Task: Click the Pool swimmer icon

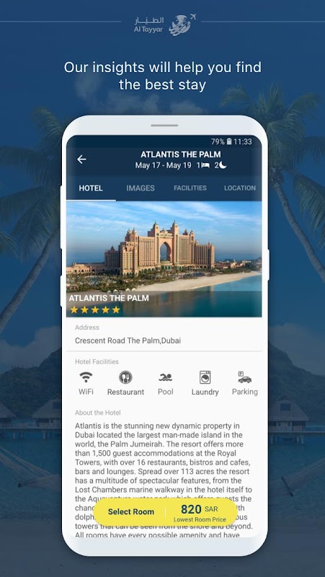Action: [166, 377]
